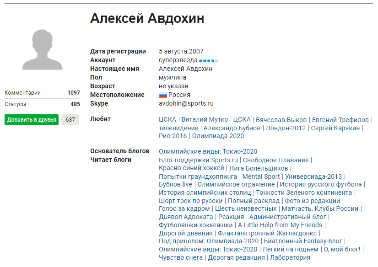
Task: Open the Рио-2016 tag link
Action: click(x=173, y=136)
